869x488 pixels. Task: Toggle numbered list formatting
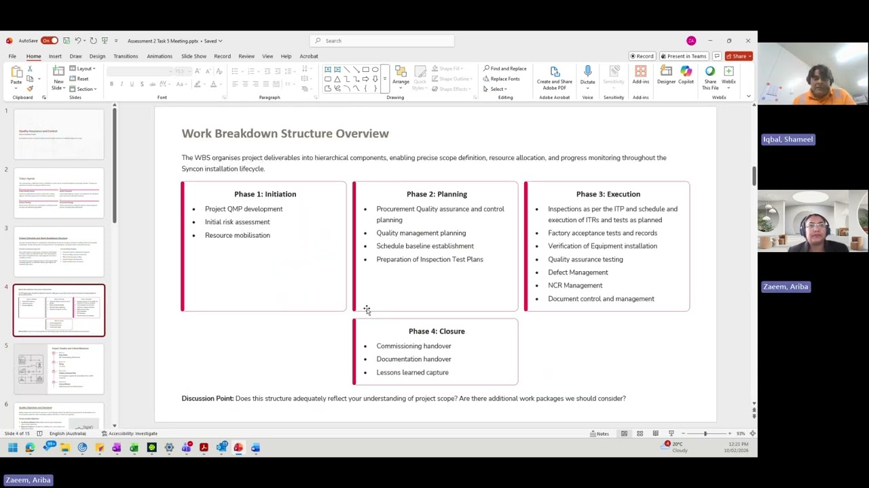pos(251,71)
